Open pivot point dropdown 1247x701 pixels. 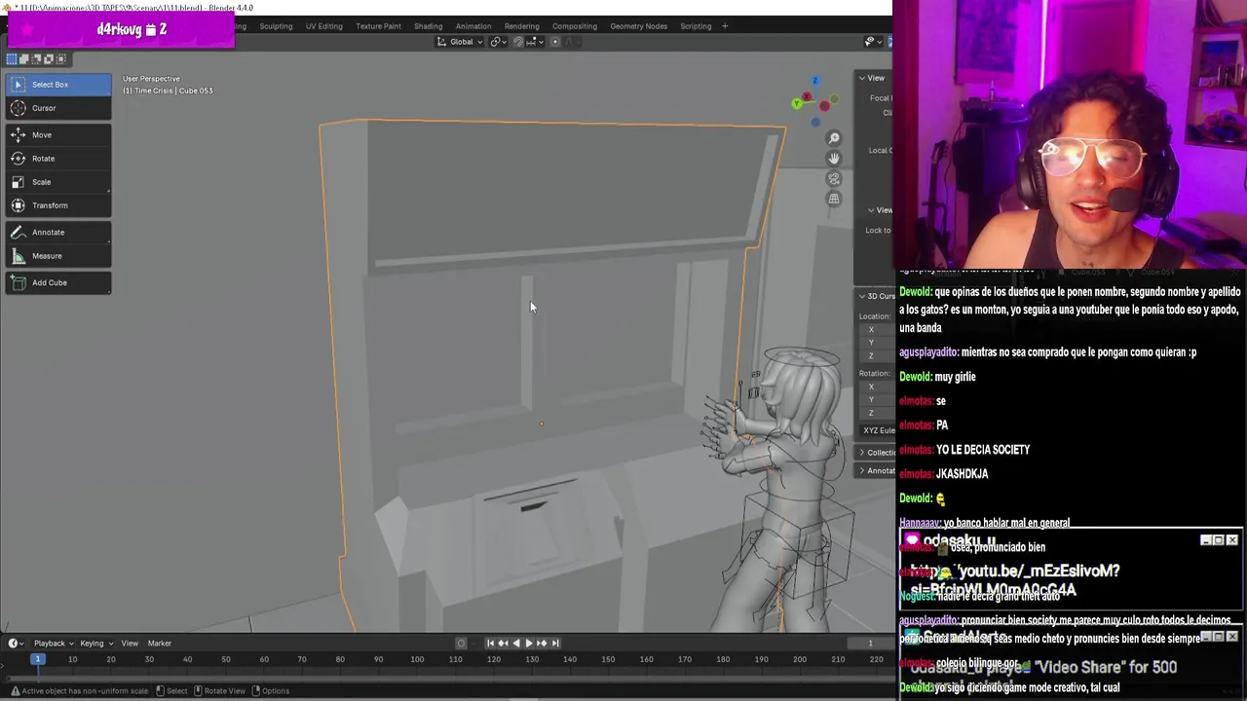tap(499, 42)
